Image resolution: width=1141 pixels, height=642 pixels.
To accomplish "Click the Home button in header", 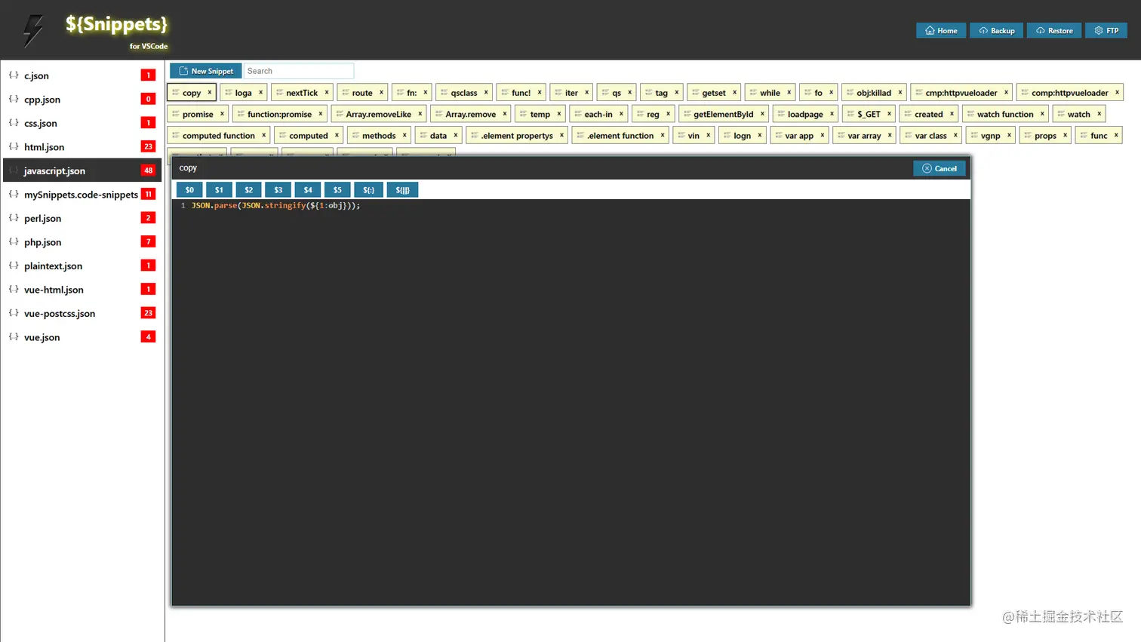I will (x=940, y=30).
